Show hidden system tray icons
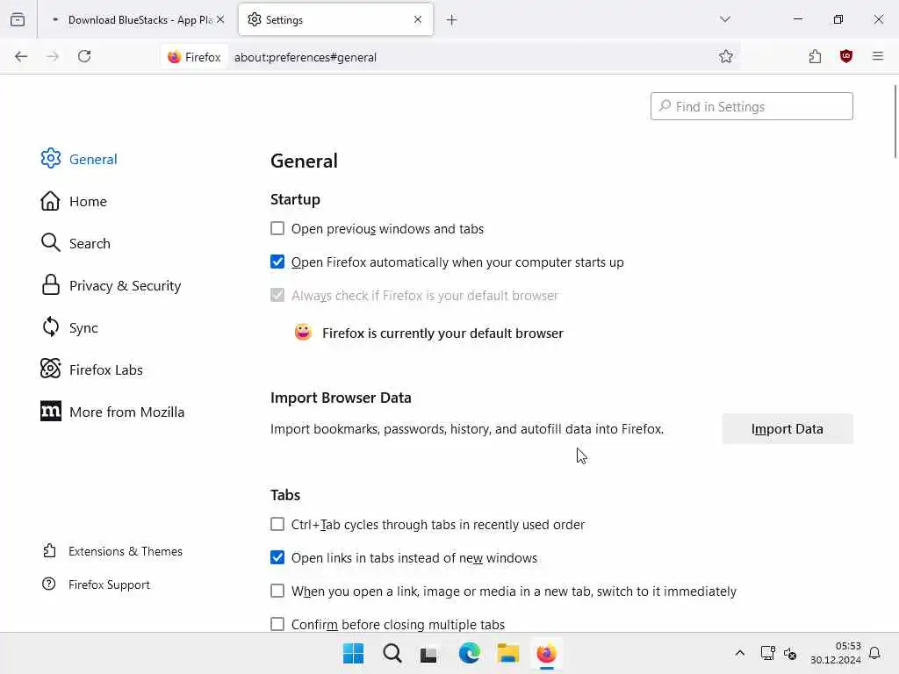The width and height of the screenshot is (899, 674). tap(739, 653)
